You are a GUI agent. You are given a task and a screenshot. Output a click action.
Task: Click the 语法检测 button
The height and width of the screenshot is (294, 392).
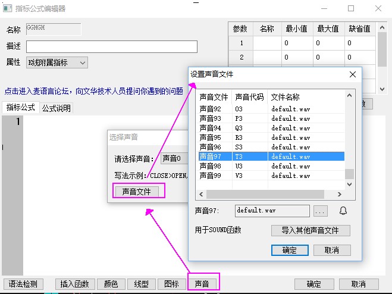tap(24, 284)
